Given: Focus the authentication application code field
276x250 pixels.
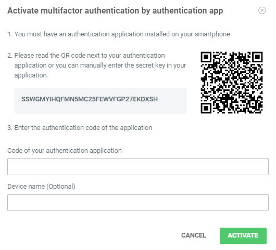Looking at the screenshot, I should pyautogui.click(x=138, y=166).
